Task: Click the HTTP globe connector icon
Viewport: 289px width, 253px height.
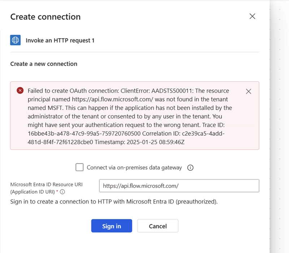Action: click(x=15, y=40)
